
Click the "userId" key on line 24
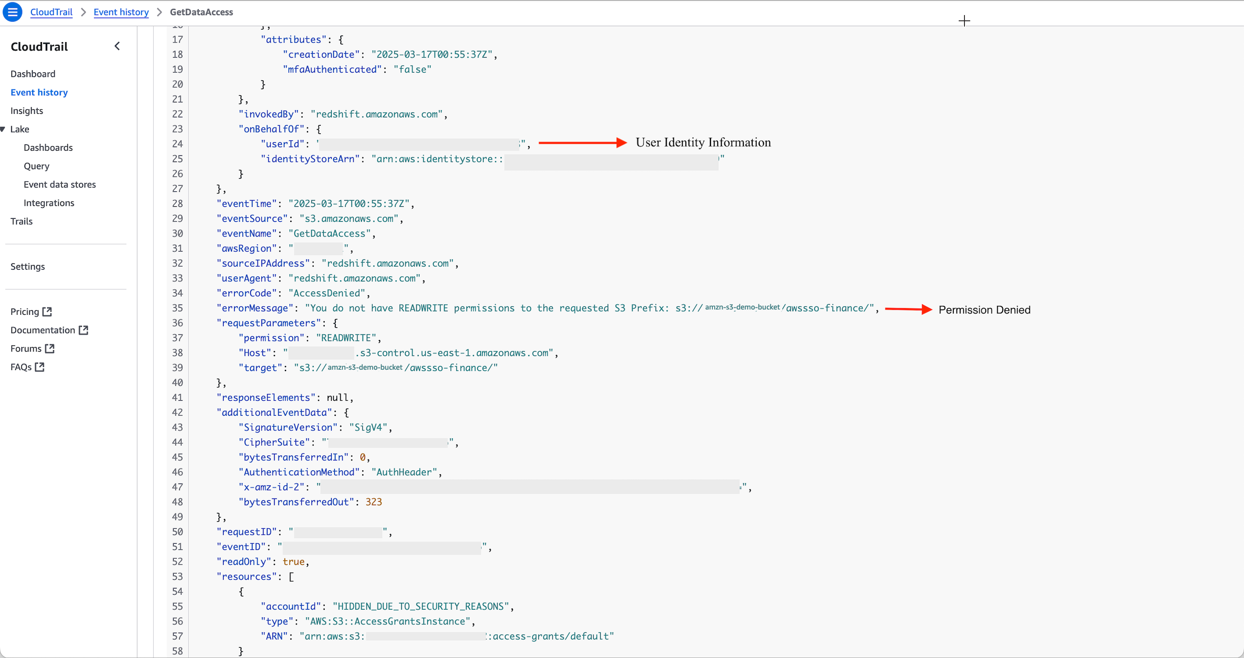click(x=283, y=144)
